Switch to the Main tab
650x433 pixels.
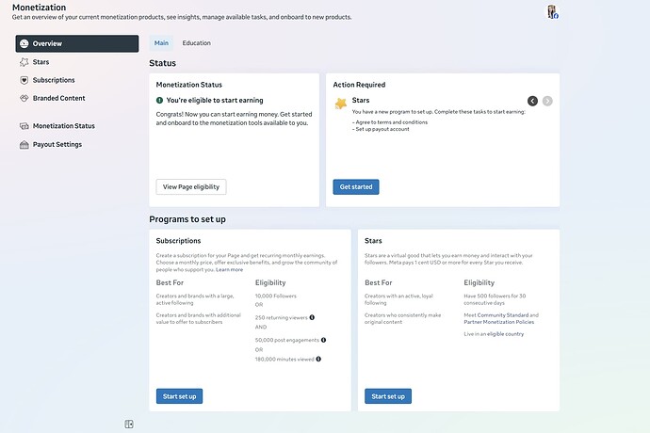coord(161,43)
